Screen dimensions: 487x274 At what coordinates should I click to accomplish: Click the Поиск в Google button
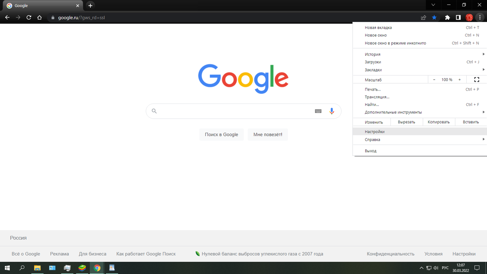coord(222,134)
